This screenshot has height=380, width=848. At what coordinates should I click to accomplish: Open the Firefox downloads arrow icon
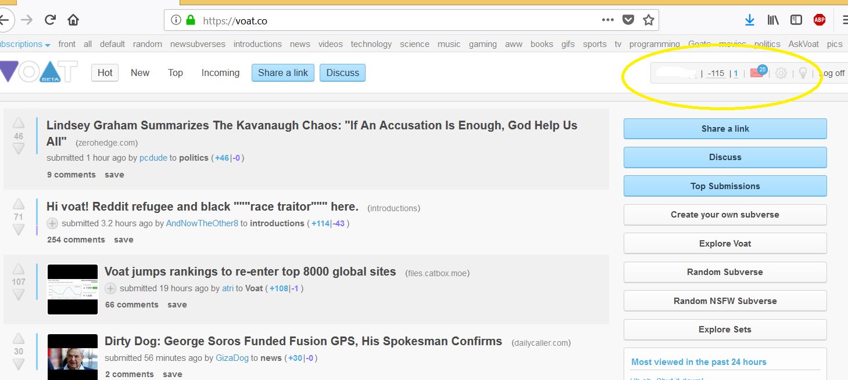pyautogui.click(x=750, y=20)
